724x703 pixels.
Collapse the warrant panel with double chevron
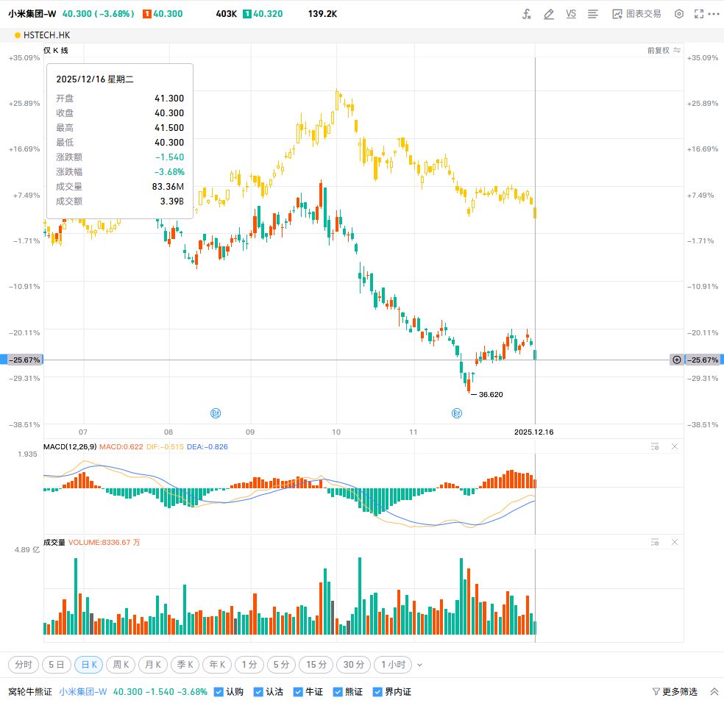click(x=714, y=692)
